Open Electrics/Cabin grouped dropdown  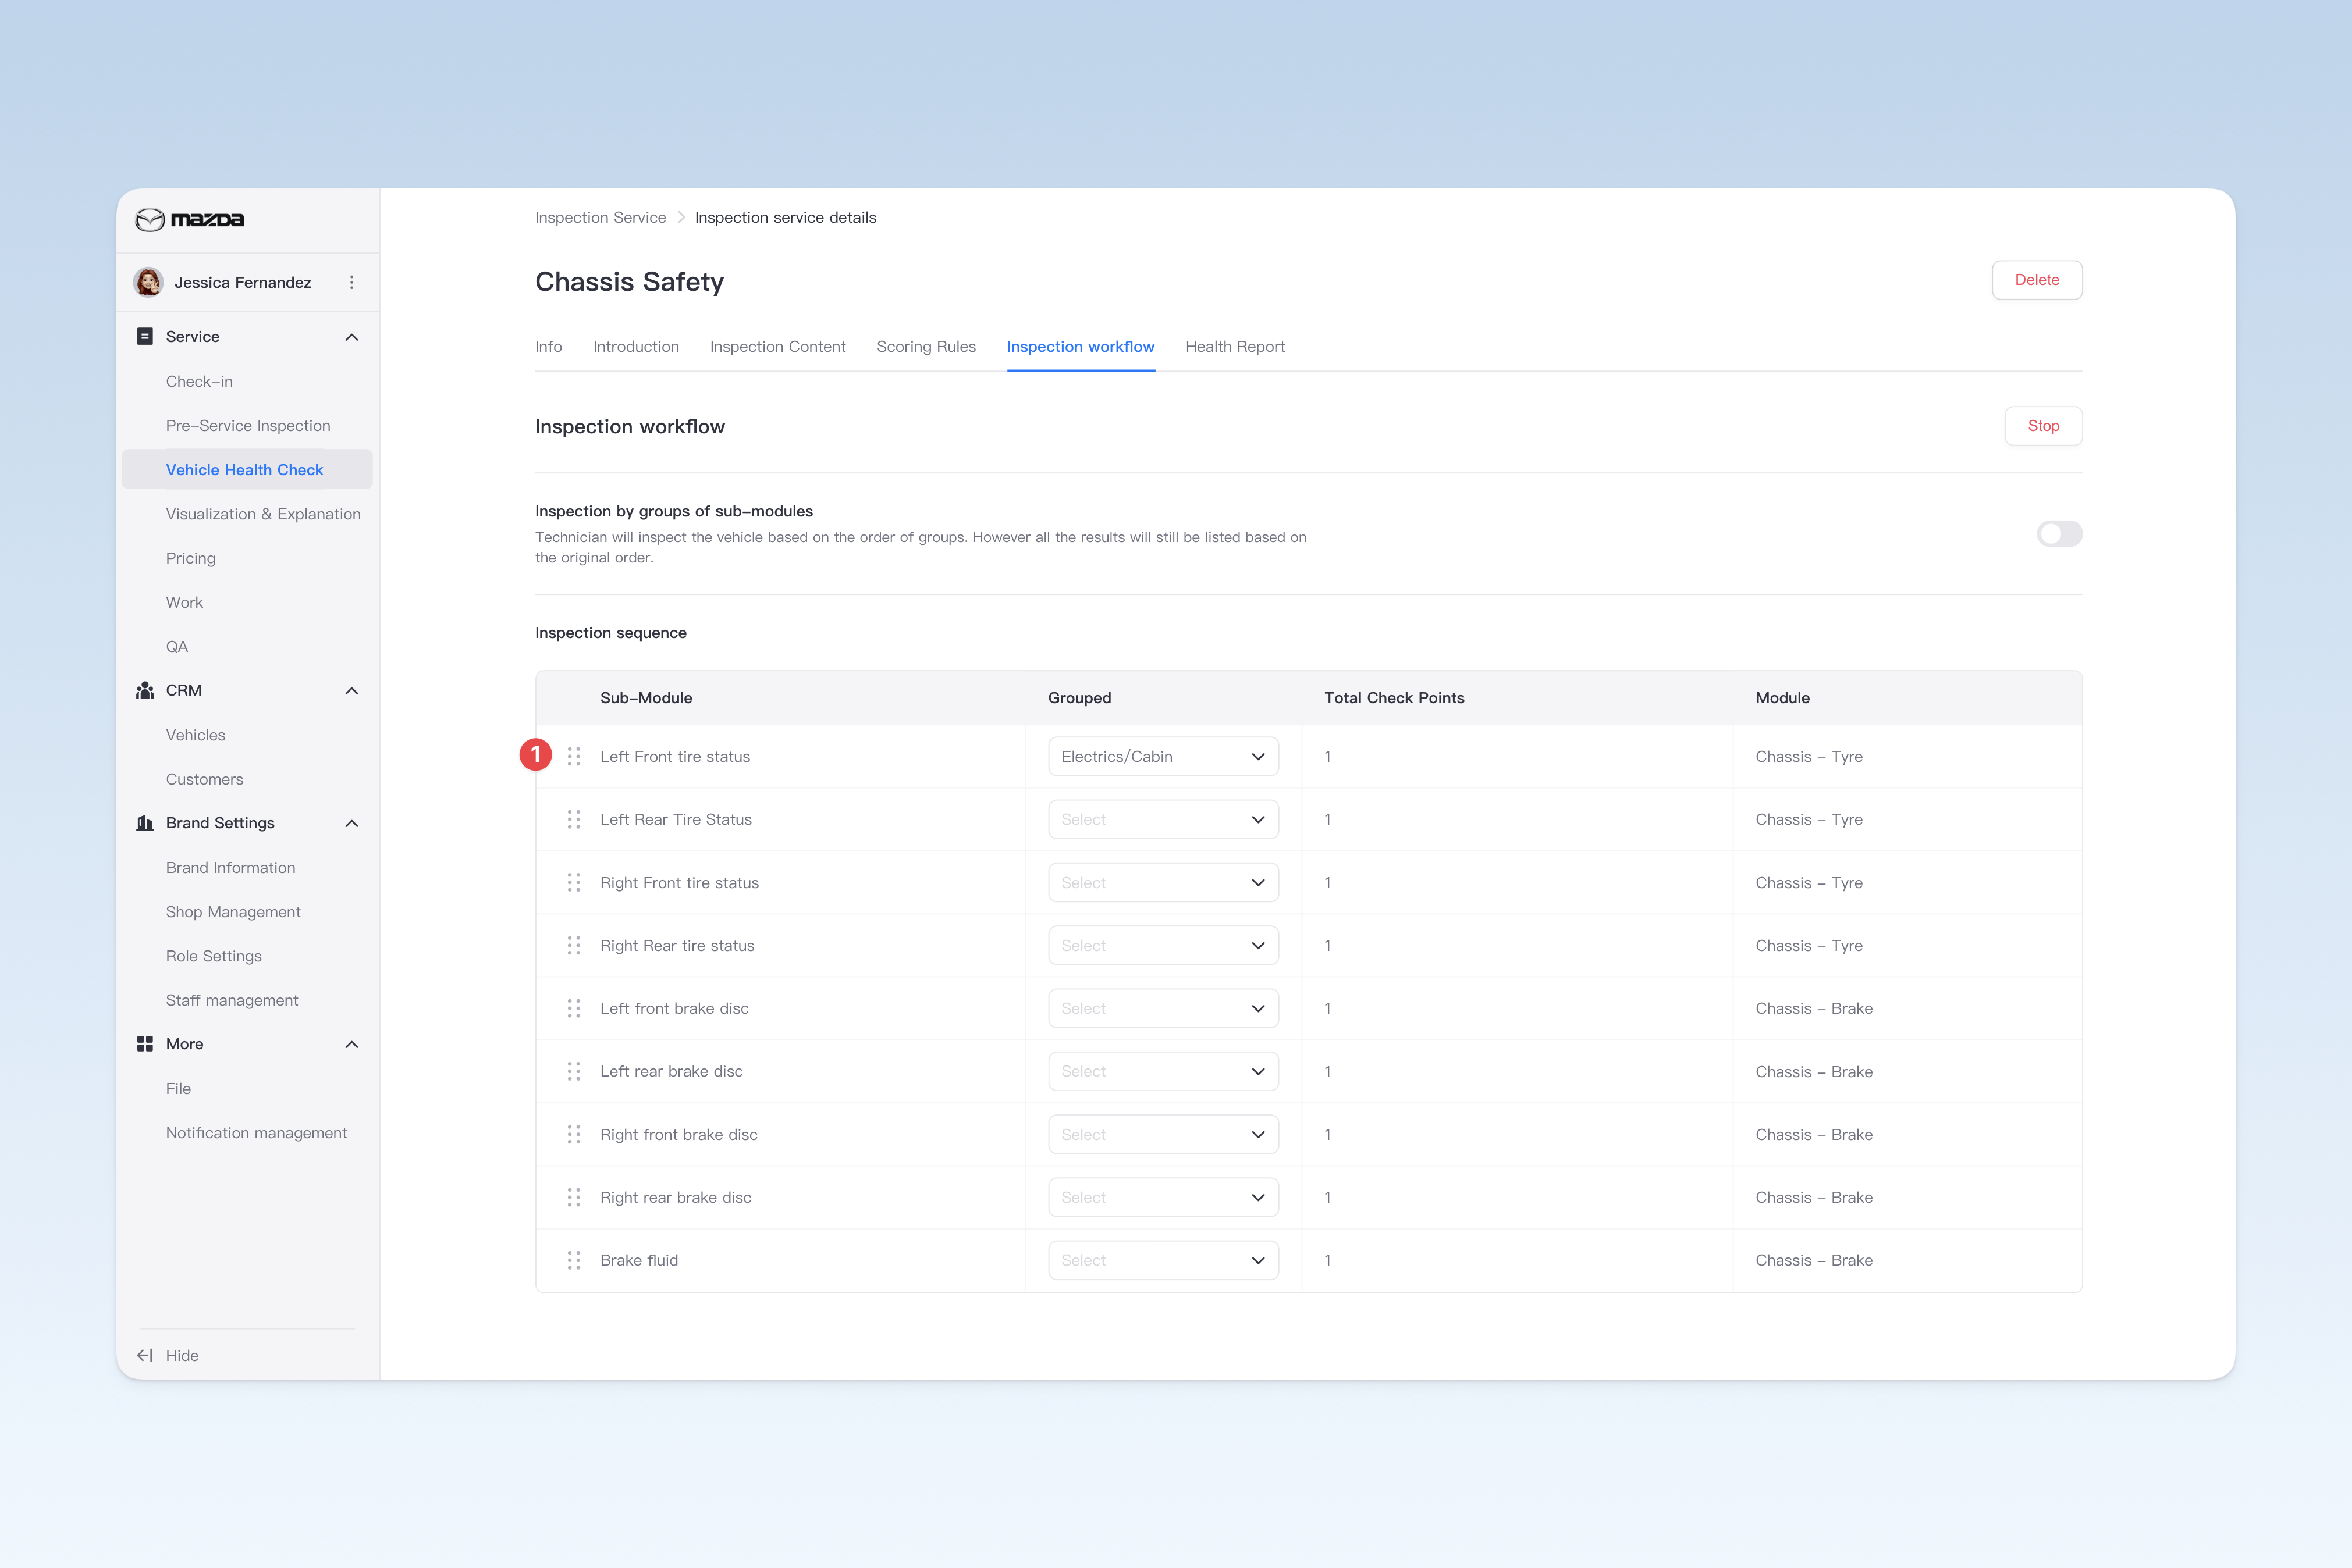pyautogui.click(x=1163, y=757)
